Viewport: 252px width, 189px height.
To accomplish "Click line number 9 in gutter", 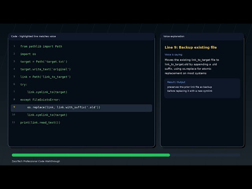I will click(x=14, y=107).
